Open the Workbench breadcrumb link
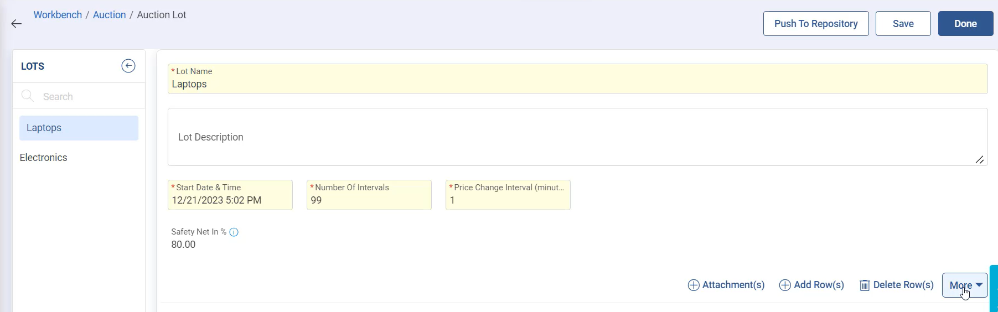 (x=58, y=15)
